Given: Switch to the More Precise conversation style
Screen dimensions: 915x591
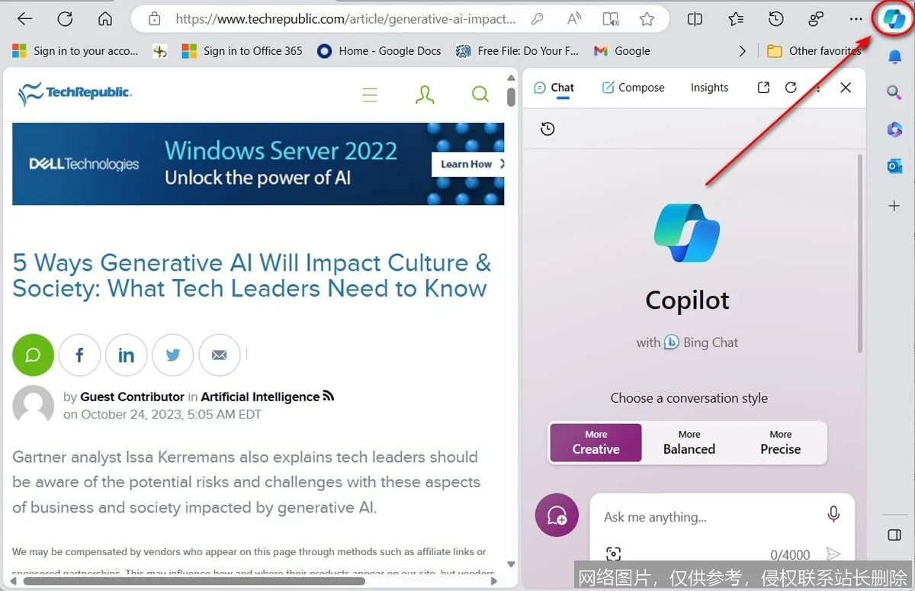Looking at the screenshot, I should coord(779,442).
